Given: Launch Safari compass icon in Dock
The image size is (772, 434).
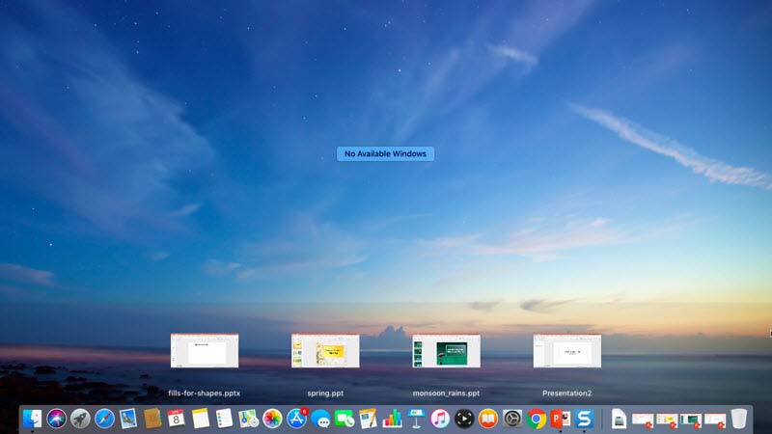Looking at the screenshot, I should tap(105, 419).
